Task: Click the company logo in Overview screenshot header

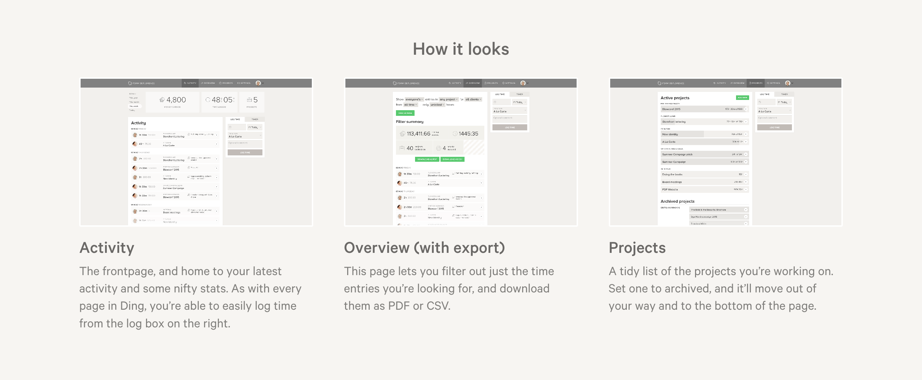Action: [406, 83]
